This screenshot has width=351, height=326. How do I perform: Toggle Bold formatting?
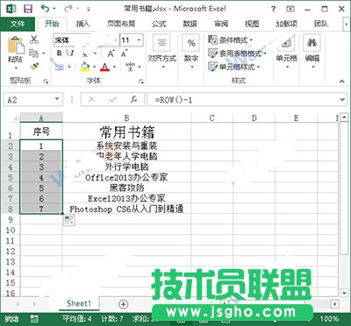pyautogui.click(x=60, y=53)
